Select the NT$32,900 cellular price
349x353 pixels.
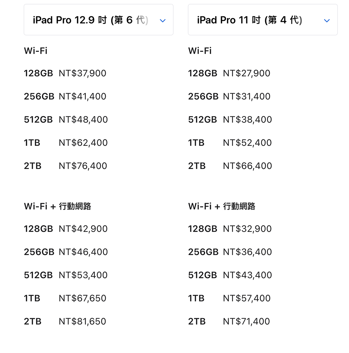coord(247,229)
